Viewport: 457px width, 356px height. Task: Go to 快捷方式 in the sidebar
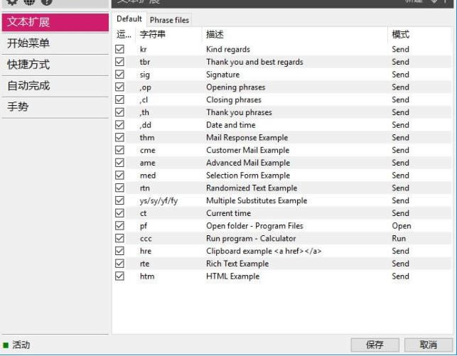click(x=28, y=65)
